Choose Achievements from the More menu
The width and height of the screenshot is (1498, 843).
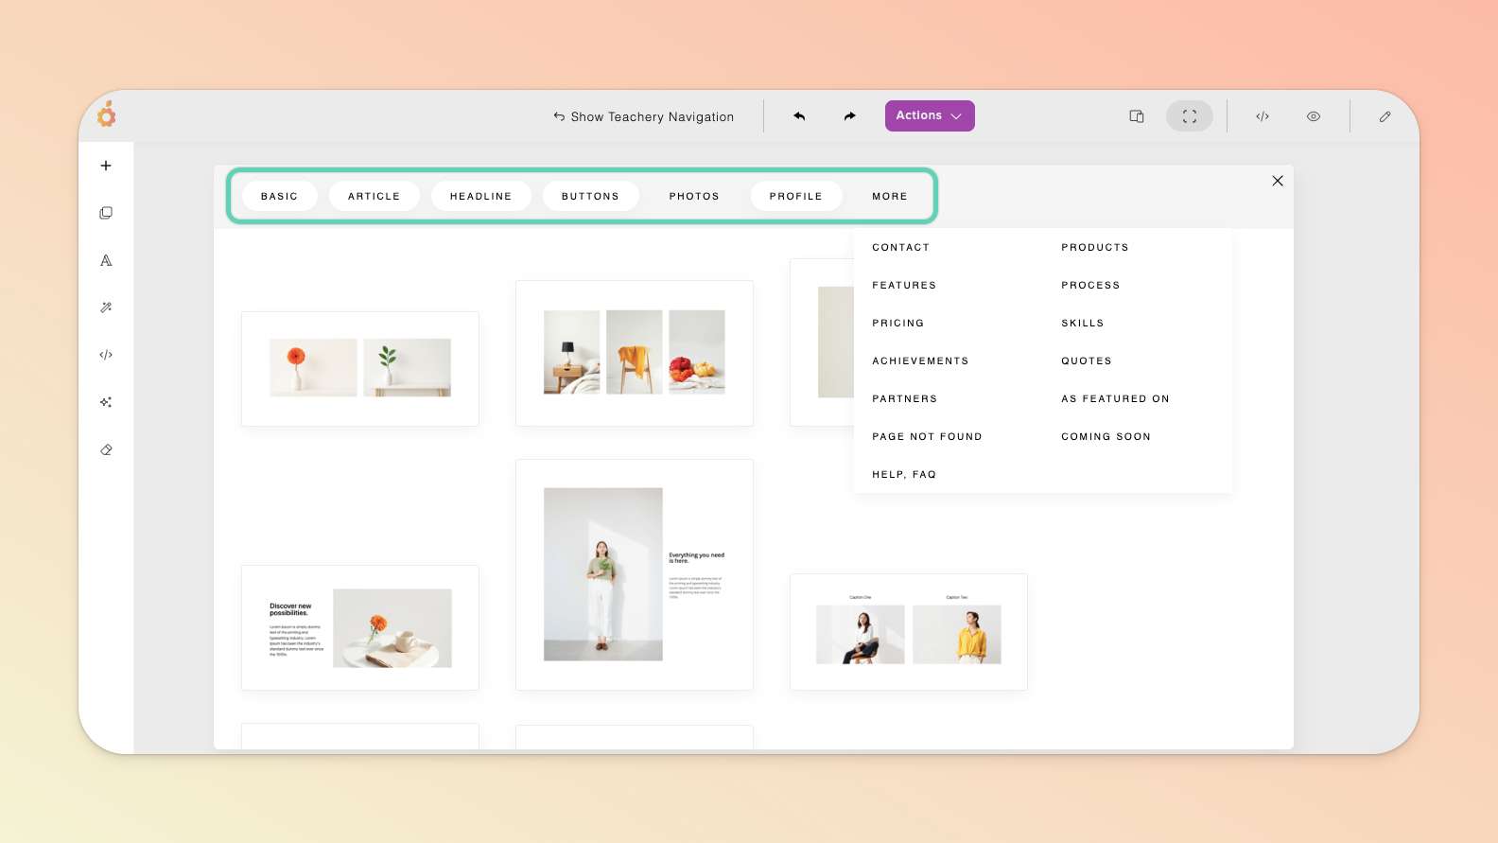click(x=920, y=360)
